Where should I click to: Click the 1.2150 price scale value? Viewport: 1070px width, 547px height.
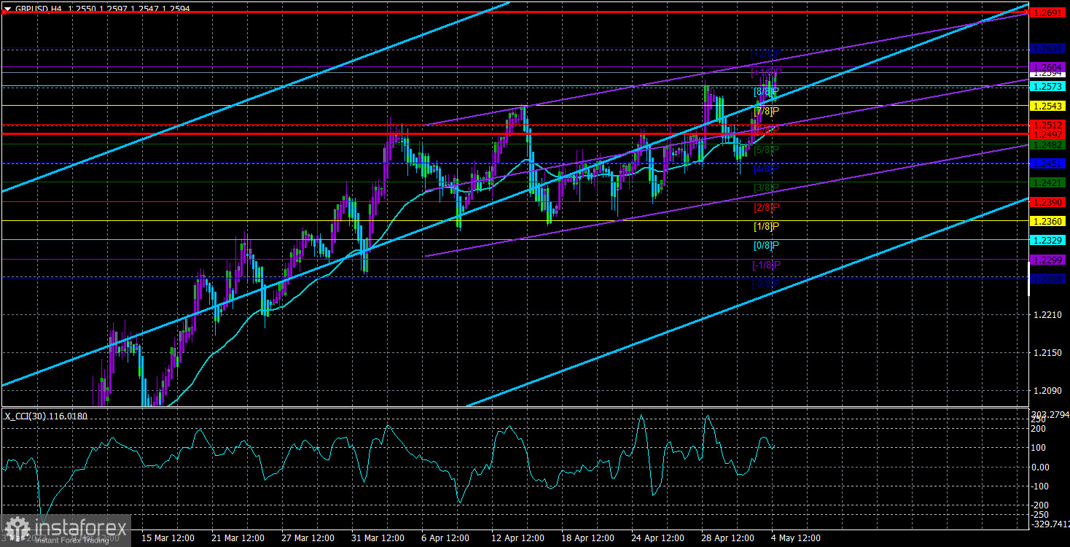coord(1048,353)
